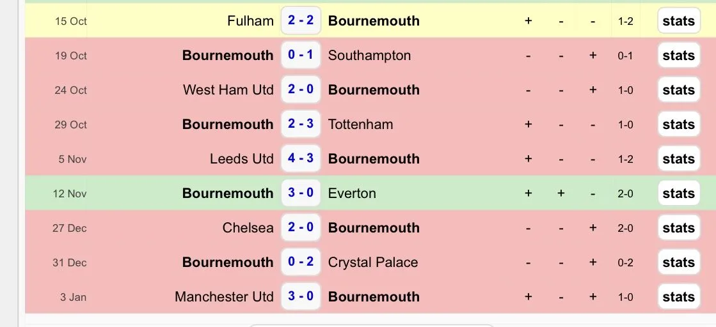
Task: Click the Chelsea team name
Action: point(248,228)
